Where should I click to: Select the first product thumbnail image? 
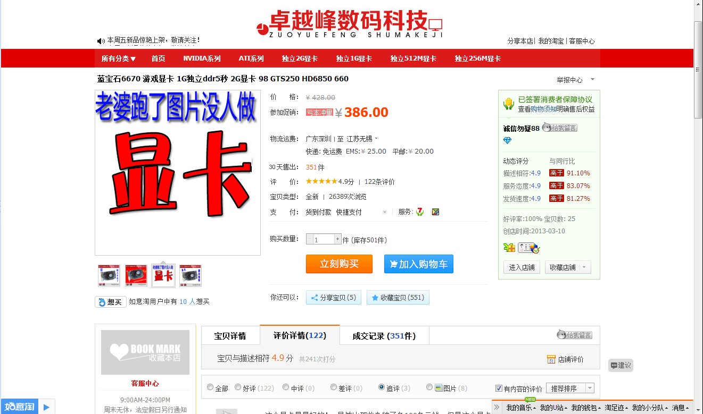109,276
